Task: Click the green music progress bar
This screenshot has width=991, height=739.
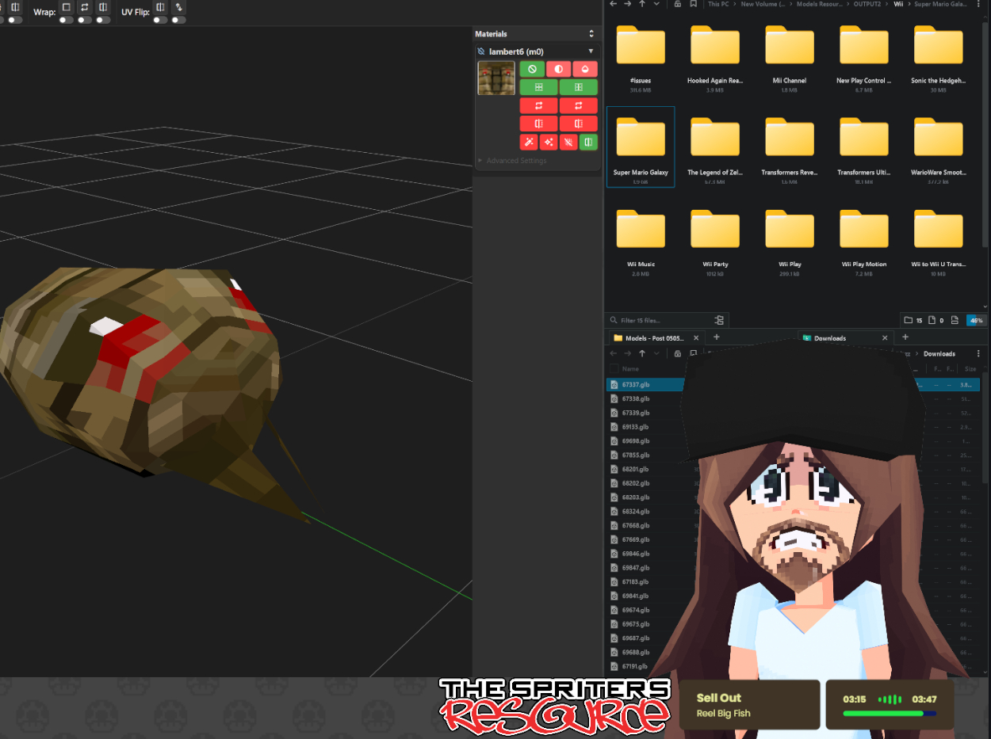Action: (x=882, y=713)
